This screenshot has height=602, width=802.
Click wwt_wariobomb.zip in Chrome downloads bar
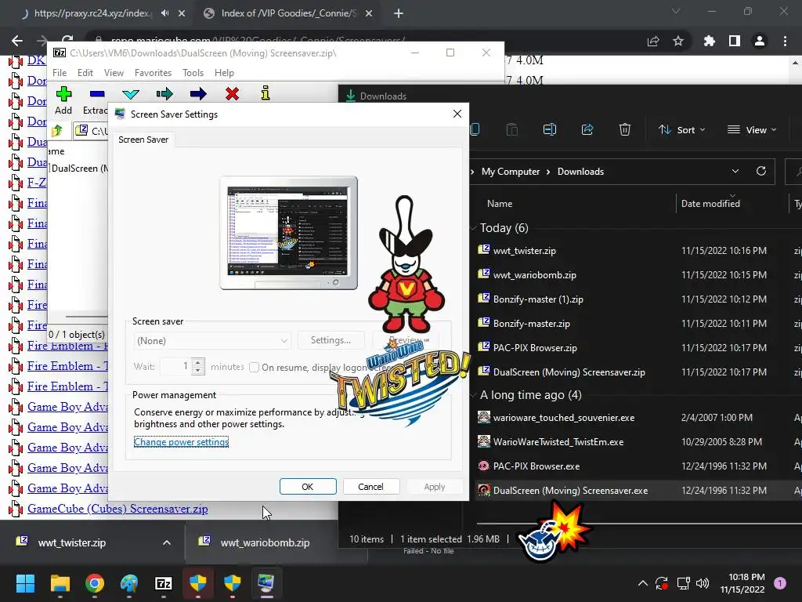(265, 542)
